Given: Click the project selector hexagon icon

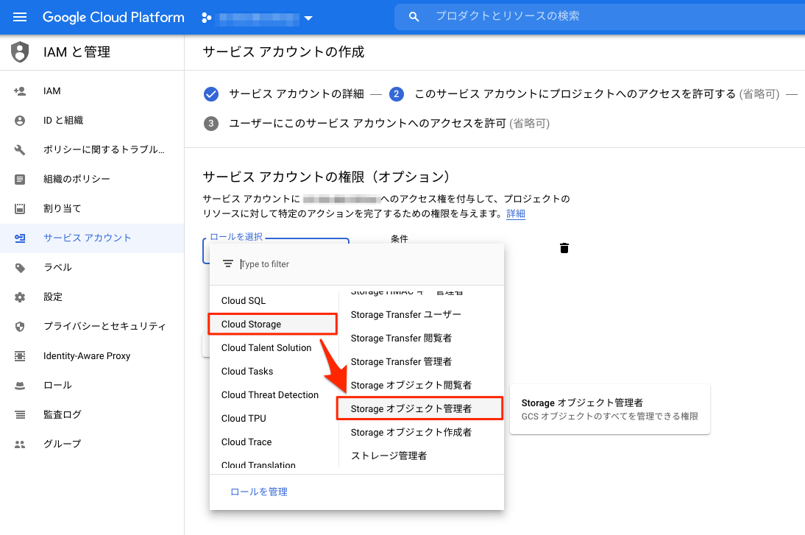Looking at the screenshot, I should 206,18.
